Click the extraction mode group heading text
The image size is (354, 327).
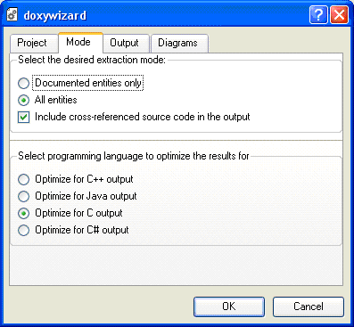[x=92, y=60]
